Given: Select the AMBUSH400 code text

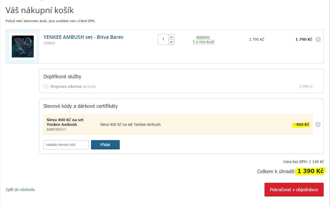Looking at the screenshot, I should click(56, 129).
